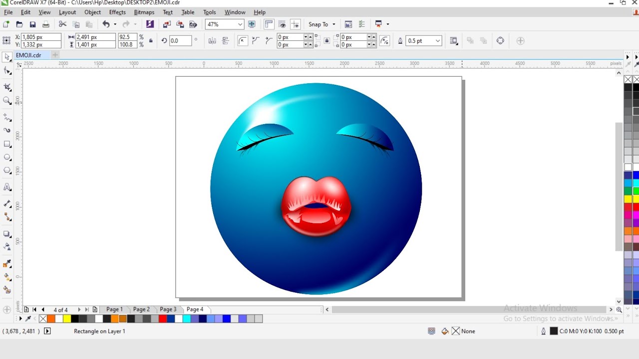
Task: Select the Crop tool in the toolbox
Action: pyautogui.click(x=7, y=87)
